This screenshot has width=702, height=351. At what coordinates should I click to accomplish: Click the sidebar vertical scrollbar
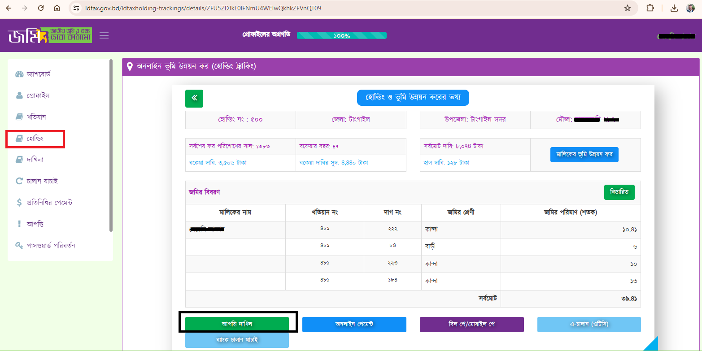point(111,145)
